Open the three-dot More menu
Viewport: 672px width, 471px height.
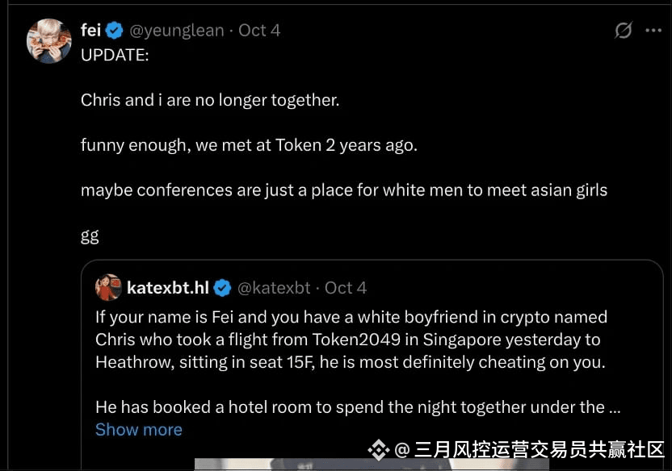(653, 31)
